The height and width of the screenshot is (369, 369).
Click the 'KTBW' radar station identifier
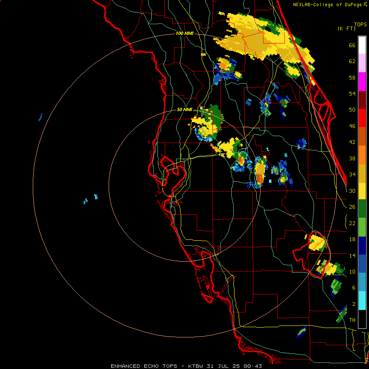196,366
